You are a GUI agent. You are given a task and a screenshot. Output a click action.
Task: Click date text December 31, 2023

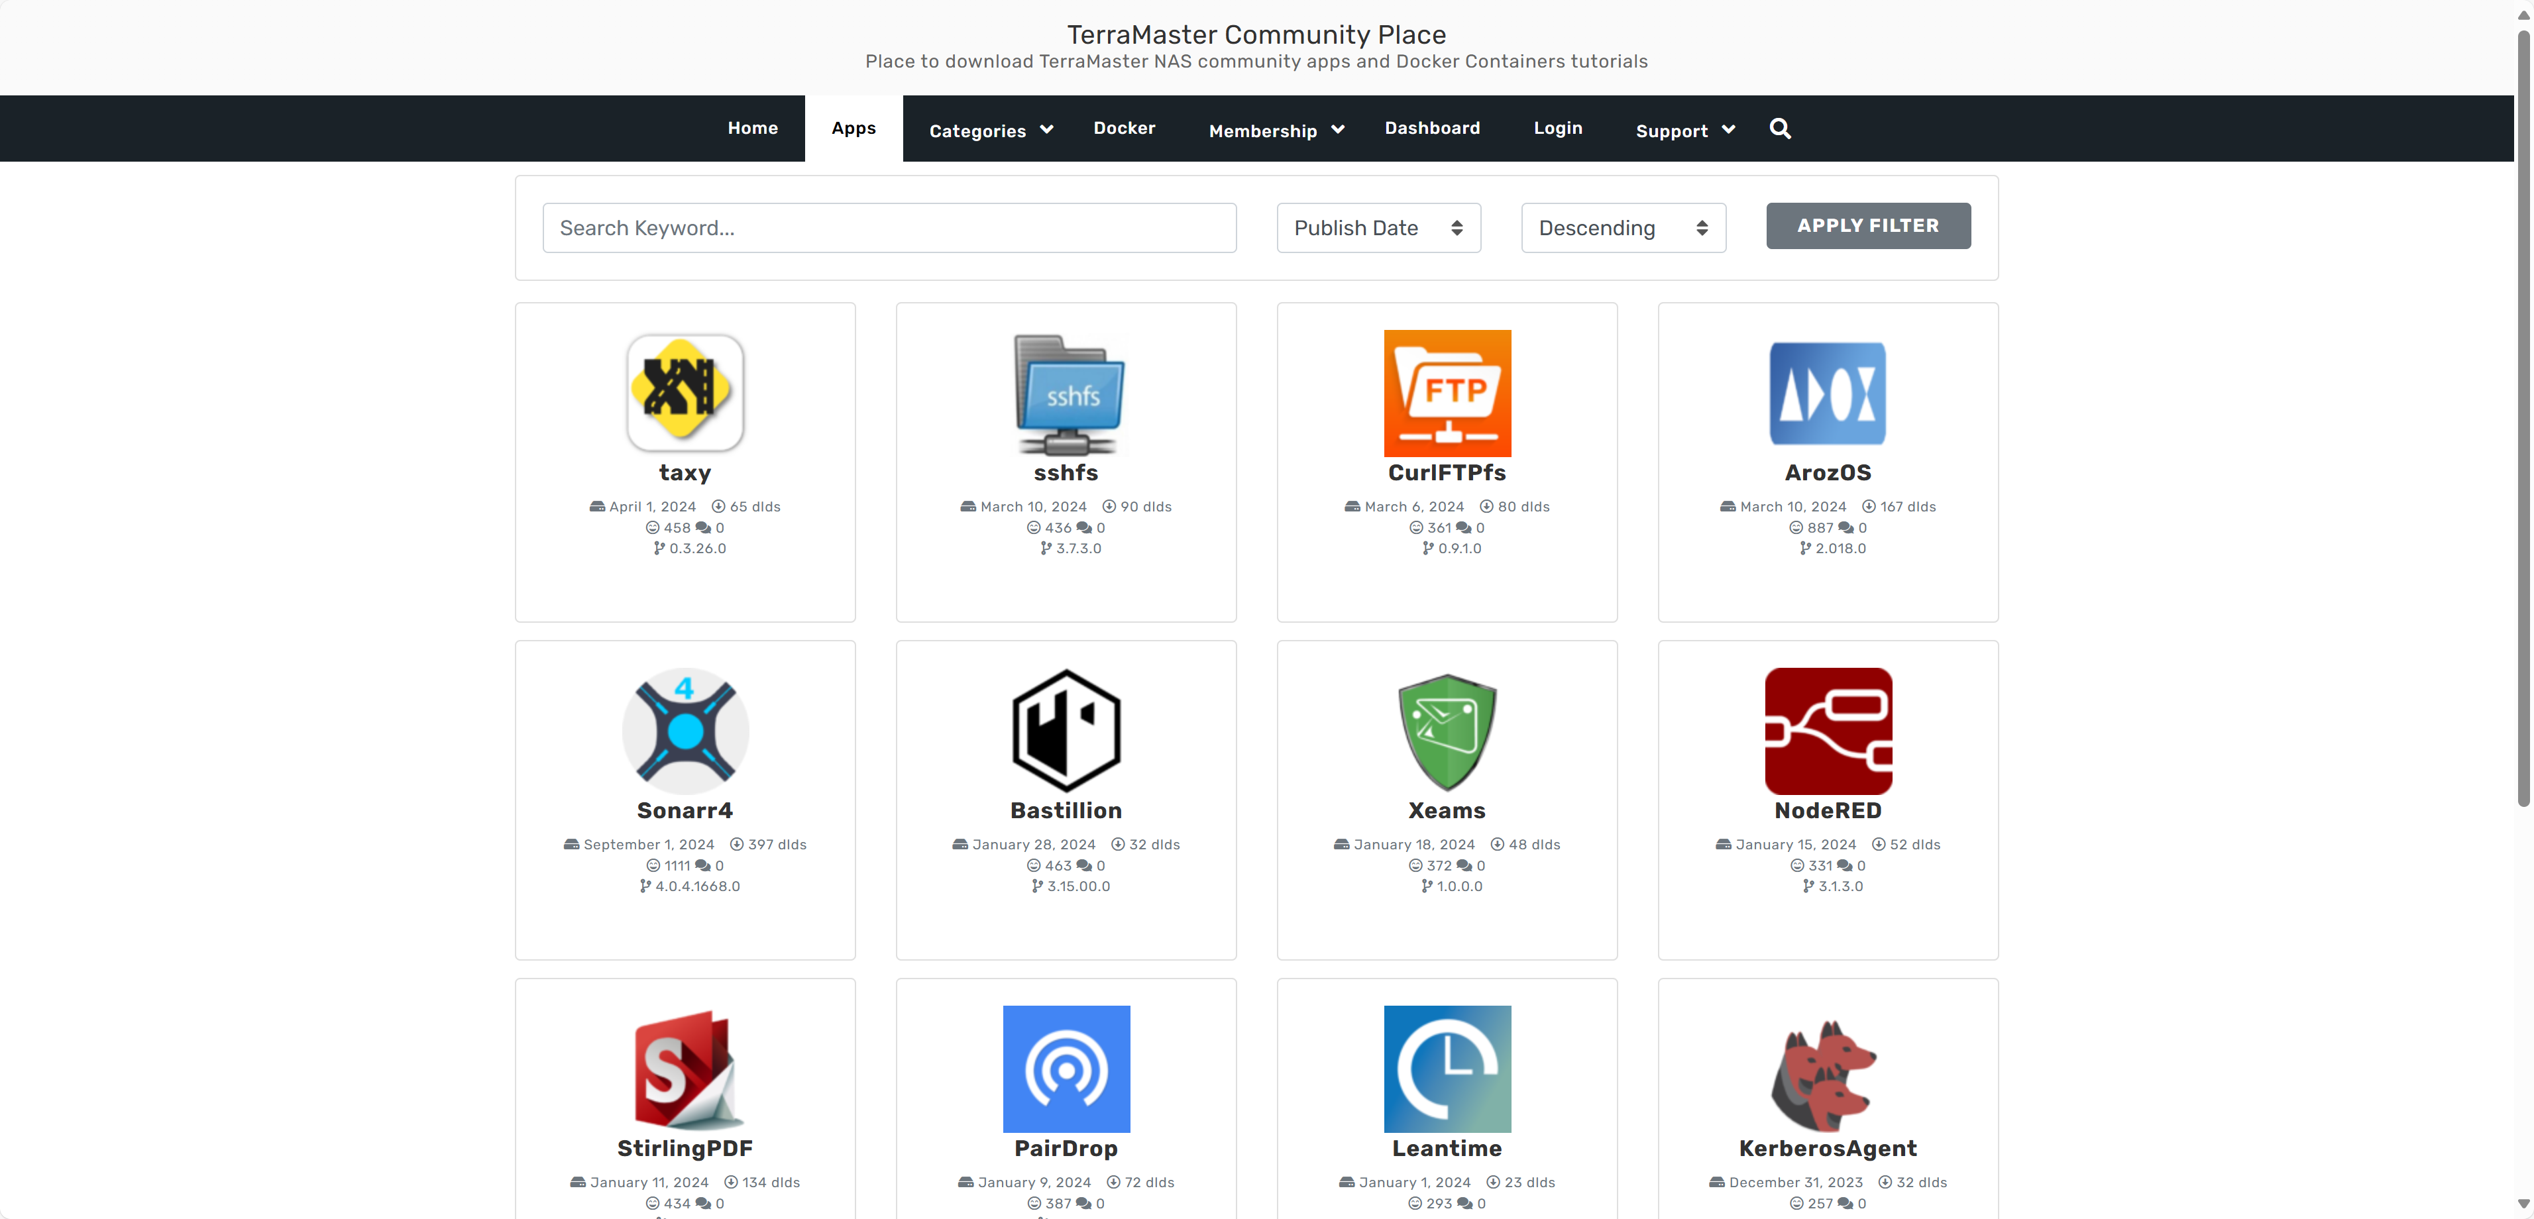point(1796,1183)
